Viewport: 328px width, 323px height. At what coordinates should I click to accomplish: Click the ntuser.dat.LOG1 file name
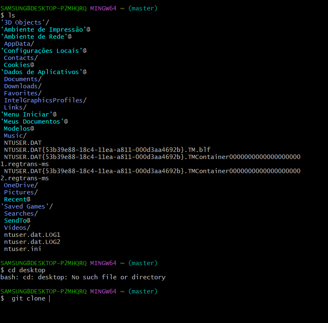(32, 235)
